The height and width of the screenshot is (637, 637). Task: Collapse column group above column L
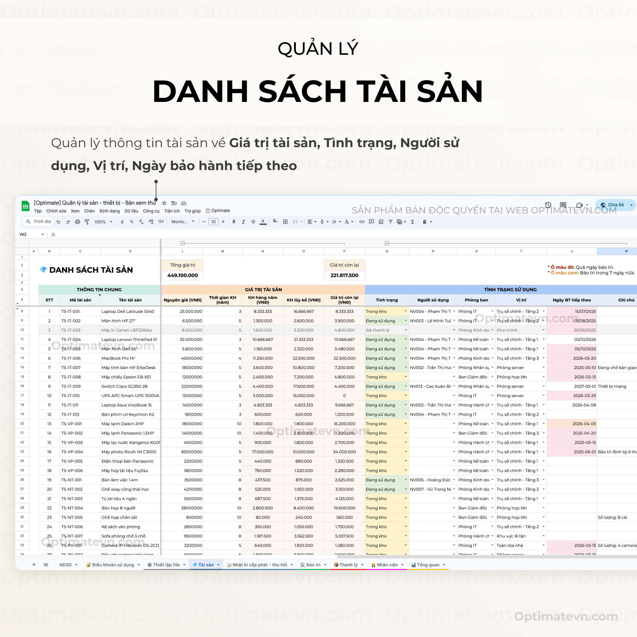tap(183, 243)
